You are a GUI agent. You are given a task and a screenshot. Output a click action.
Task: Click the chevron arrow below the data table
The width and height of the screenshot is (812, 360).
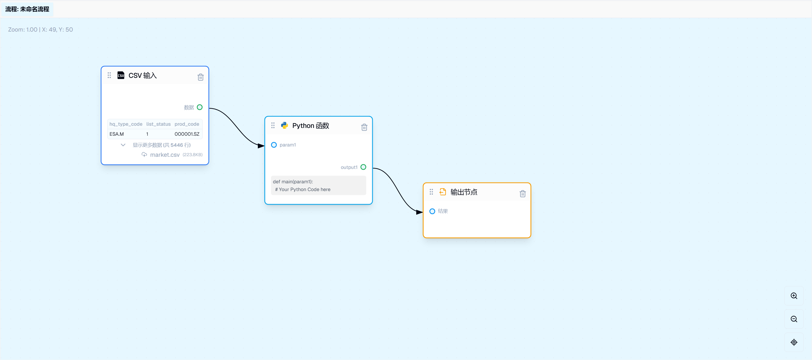click(123, 145)
